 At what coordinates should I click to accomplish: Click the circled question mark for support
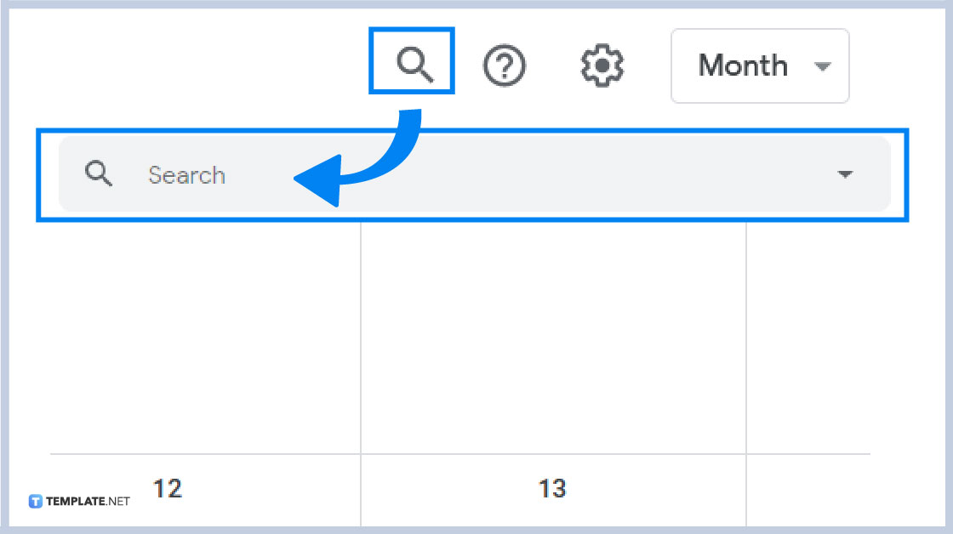pyautogui.click(x=505, y=64)
